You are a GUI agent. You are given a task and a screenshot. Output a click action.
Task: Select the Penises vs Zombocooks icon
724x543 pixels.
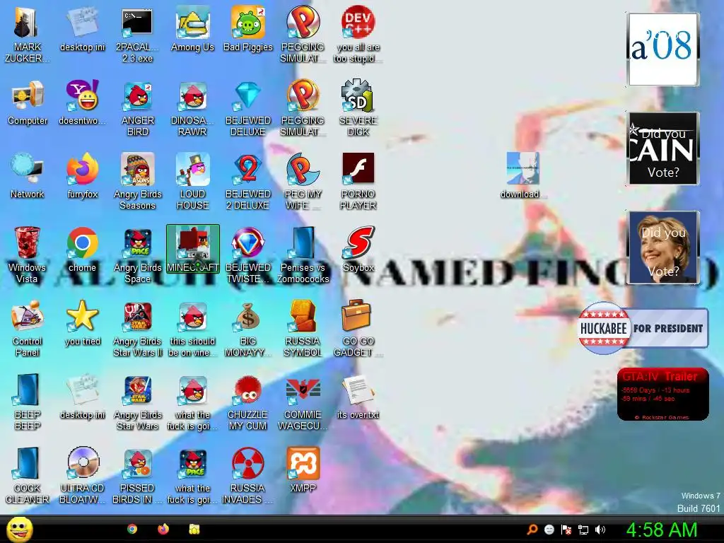click(303, 255)
